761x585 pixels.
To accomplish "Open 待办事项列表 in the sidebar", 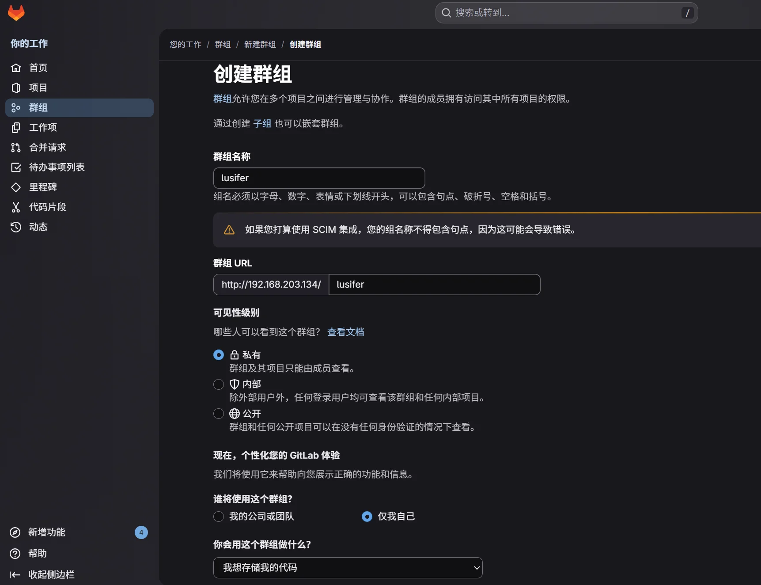I will pos(80,167).
